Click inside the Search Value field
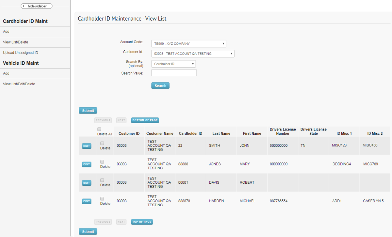 (174, 72)
